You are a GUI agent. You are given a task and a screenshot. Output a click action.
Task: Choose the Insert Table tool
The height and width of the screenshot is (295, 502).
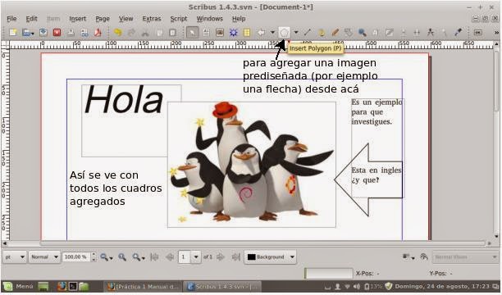tap(247, 32)
